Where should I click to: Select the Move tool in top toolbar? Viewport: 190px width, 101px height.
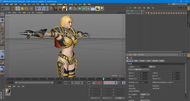click(18, 9)
